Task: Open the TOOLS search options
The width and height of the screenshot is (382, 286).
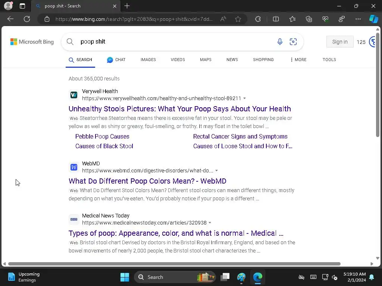Action: pos(329,60)
